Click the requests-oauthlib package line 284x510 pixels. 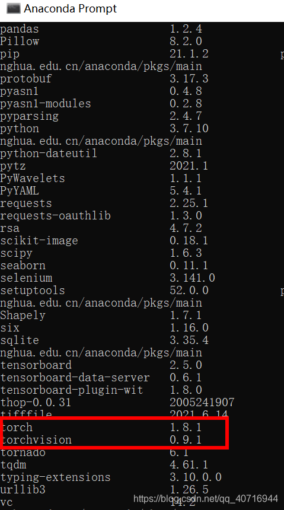coord(101,216)
